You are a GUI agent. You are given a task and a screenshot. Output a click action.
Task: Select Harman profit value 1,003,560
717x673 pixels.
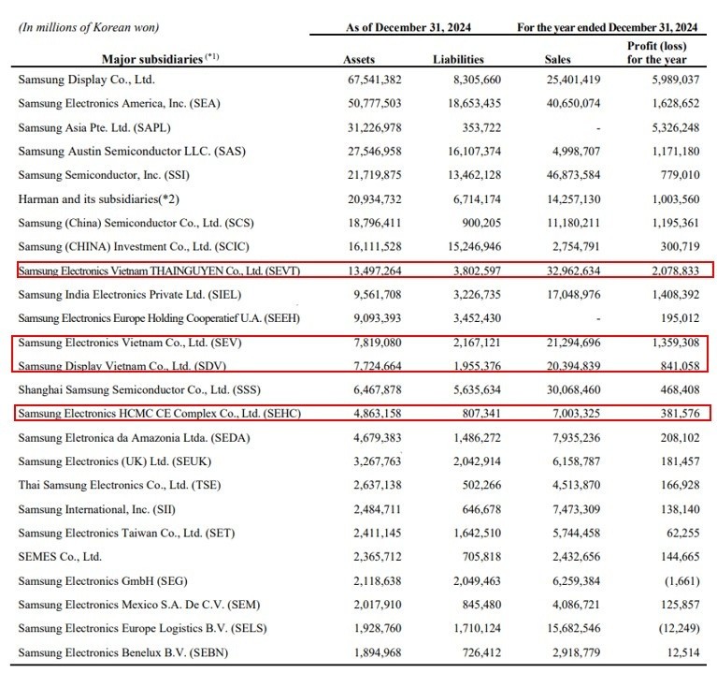click(676, 199)
